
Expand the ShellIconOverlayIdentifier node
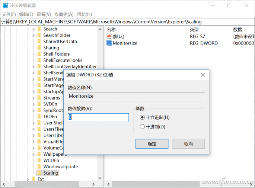(x=34, y=67)
